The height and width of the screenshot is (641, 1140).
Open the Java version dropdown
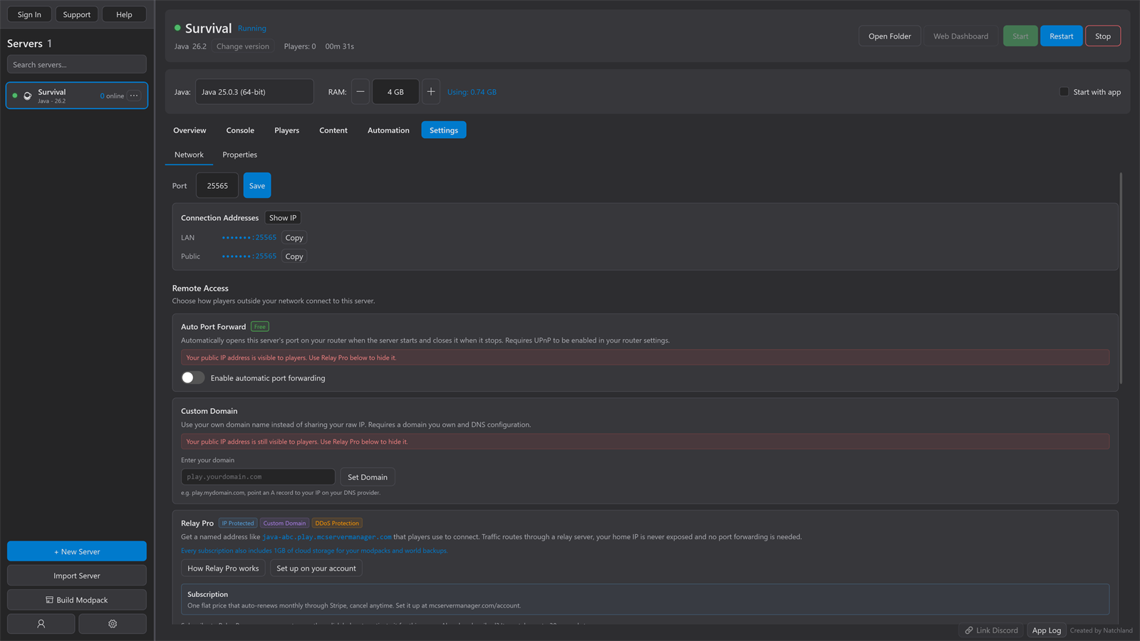[x=254, y=92]
